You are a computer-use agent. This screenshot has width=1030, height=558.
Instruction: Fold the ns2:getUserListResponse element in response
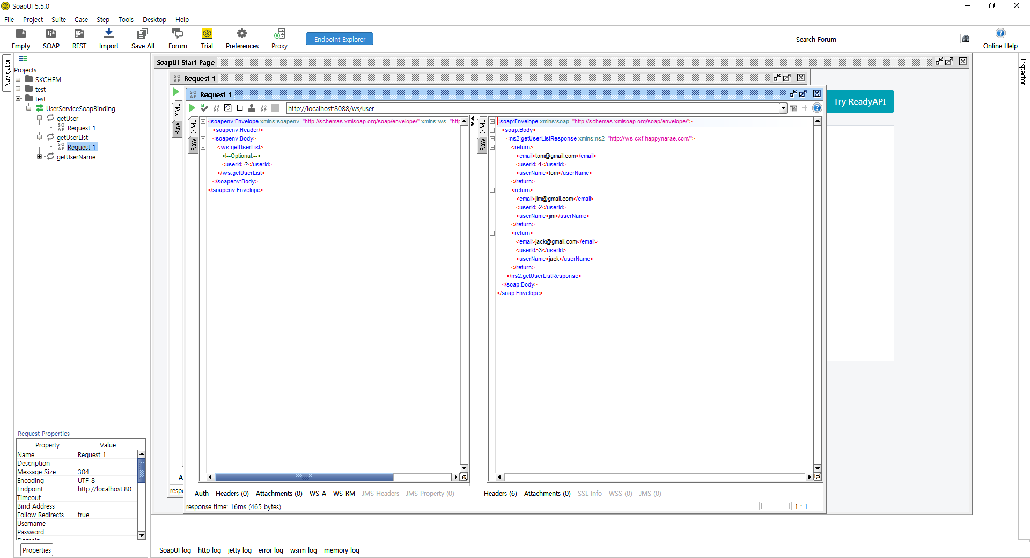492,138
